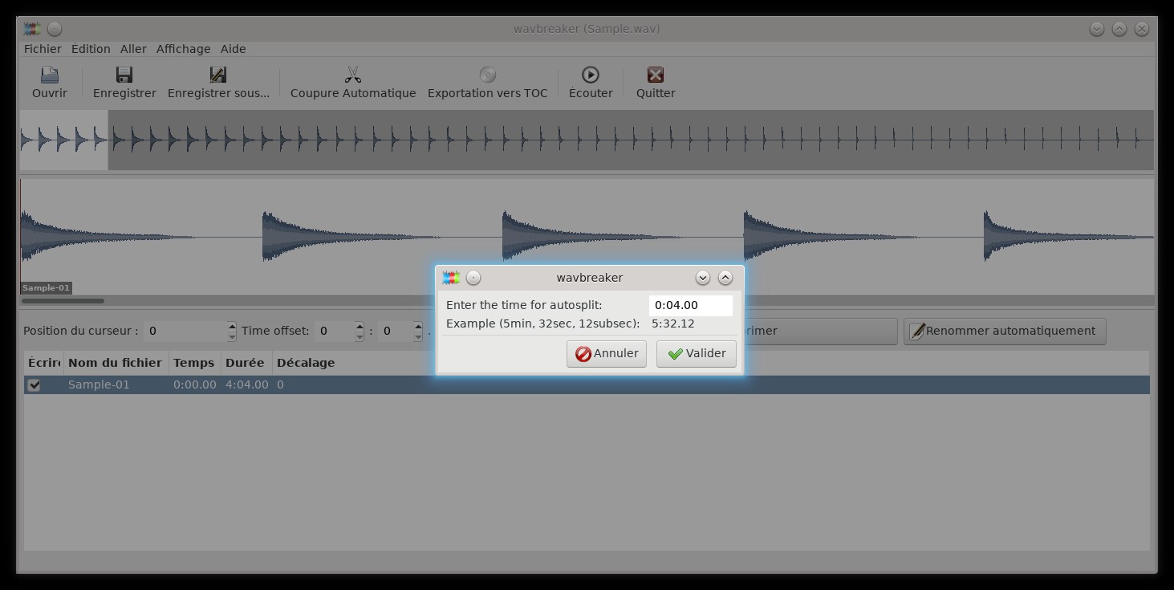The width and height of the screenshot is (1174, 590).
Task: Sort by the Décalage column header
Action: 306,363
